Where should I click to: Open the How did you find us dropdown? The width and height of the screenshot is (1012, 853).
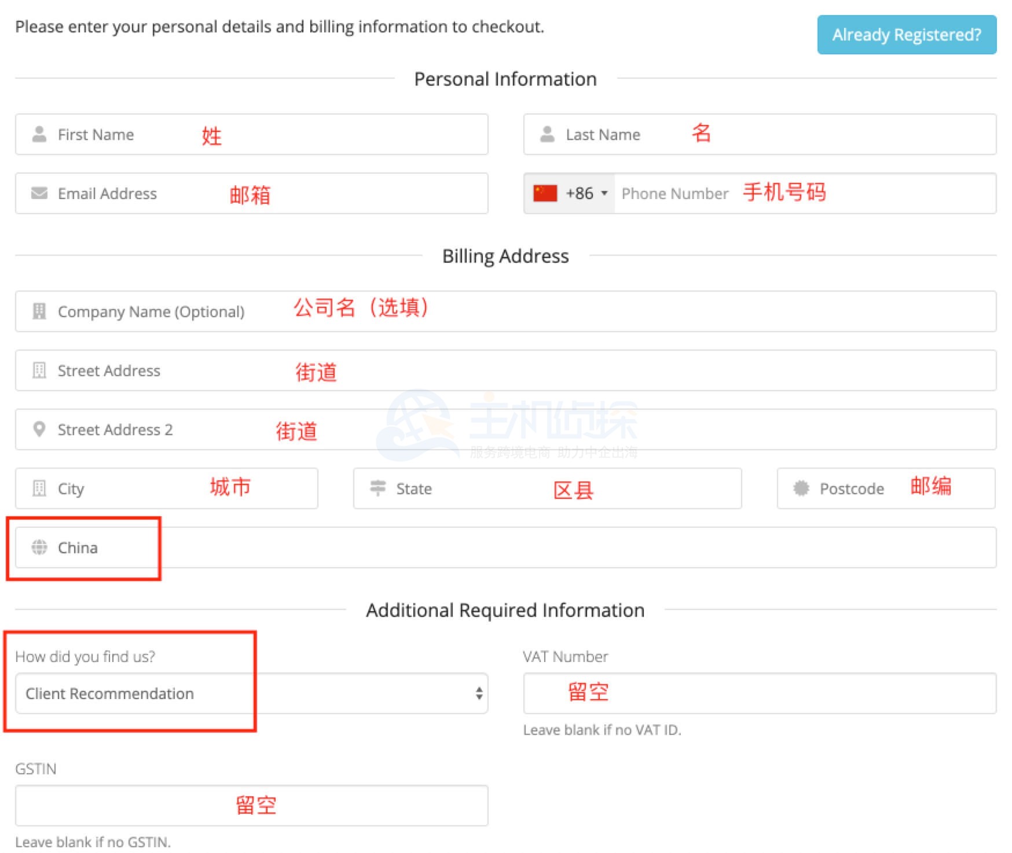pyautogui.click(x=252, y=693)
